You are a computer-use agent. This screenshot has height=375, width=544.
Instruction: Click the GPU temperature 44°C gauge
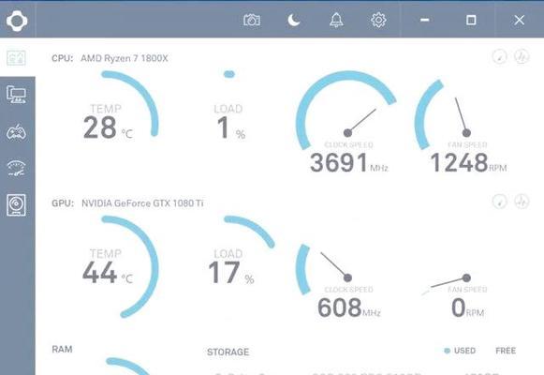click(120, 266)
